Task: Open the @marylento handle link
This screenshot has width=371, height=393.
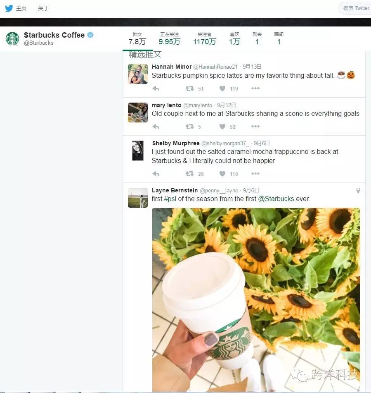Action: 198,105
